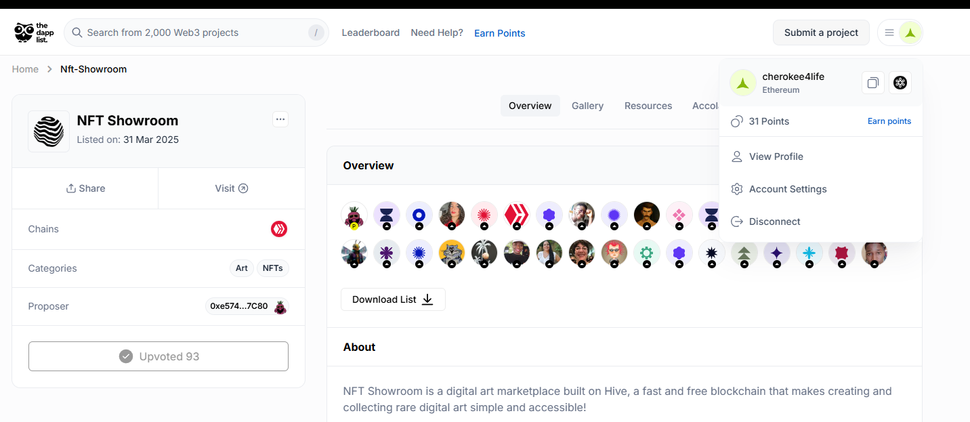Open the dapp list owl logo home

[33, 33]
